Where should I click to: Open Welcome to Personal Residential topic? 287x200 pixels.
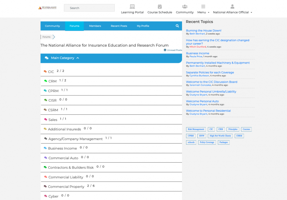coord(208,111)
